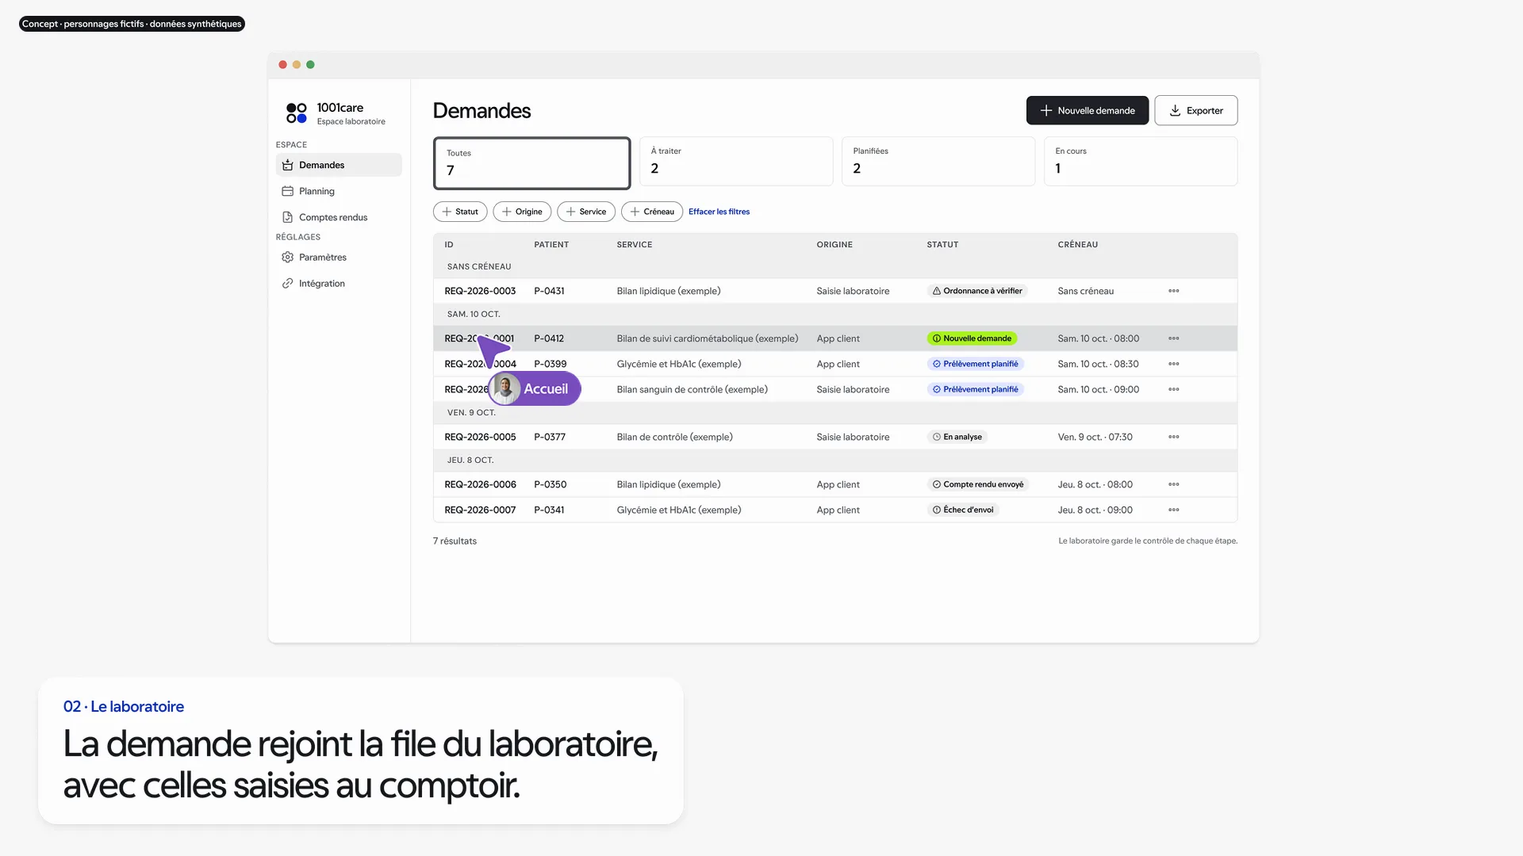Click Prélèvement planifié badge for P-0399
The height and width of the screenshot is (856, 1523).
976,364
